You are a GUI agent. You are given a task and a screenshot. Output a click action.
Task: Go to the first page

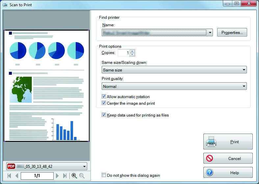[9, 176]
